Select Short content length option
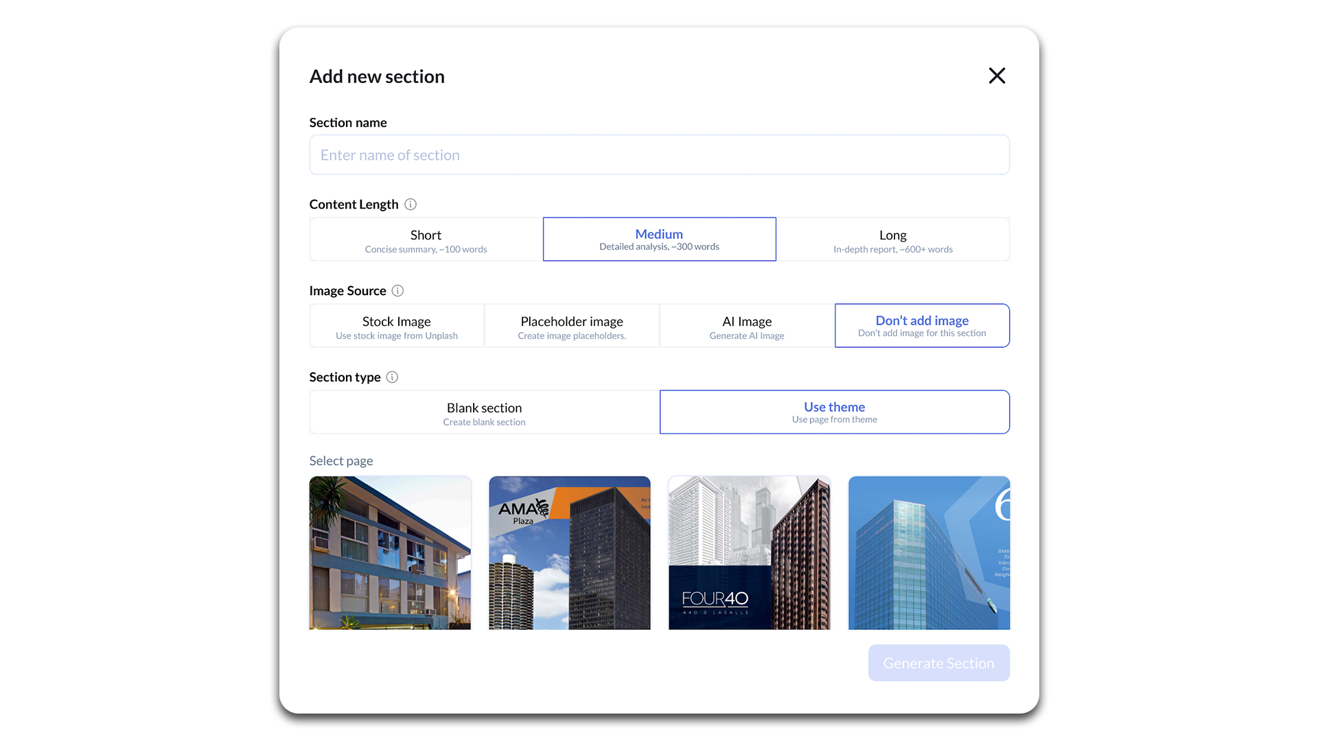1318x741 pixels. pos(426,240)
